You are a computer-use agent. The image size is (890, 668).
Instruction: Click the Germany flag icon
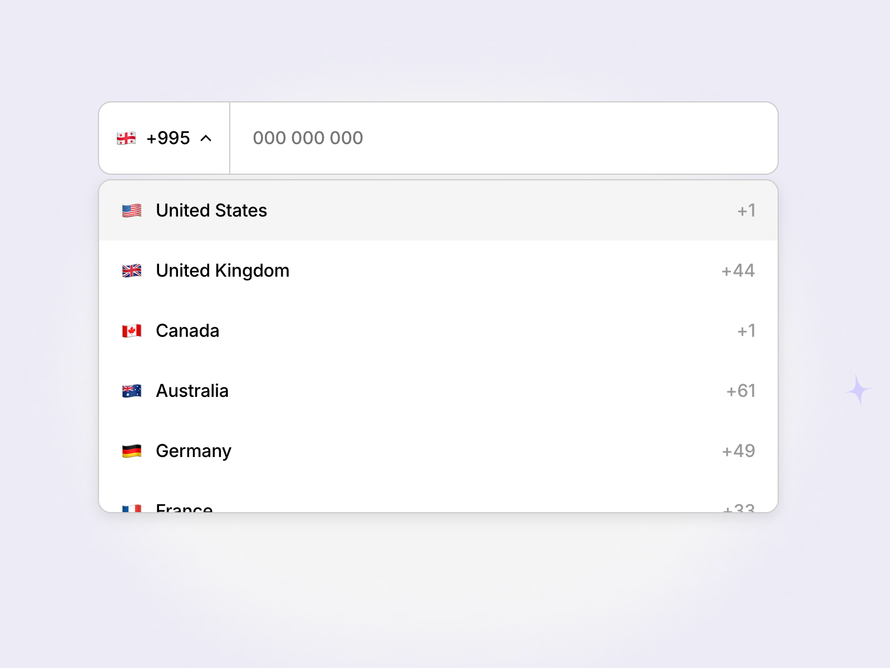point(131,451)
